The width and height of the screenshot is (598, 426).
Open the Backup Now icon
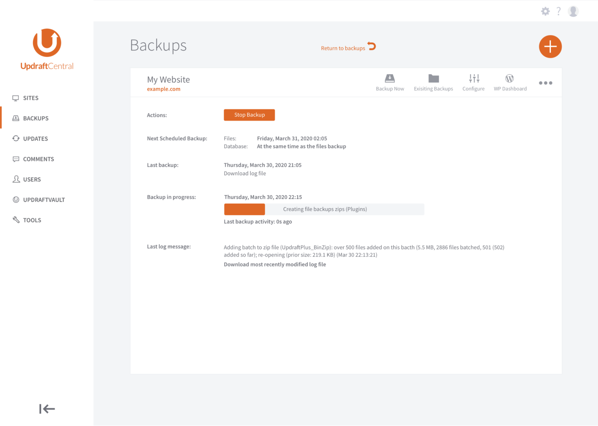(x=390, y=78)
